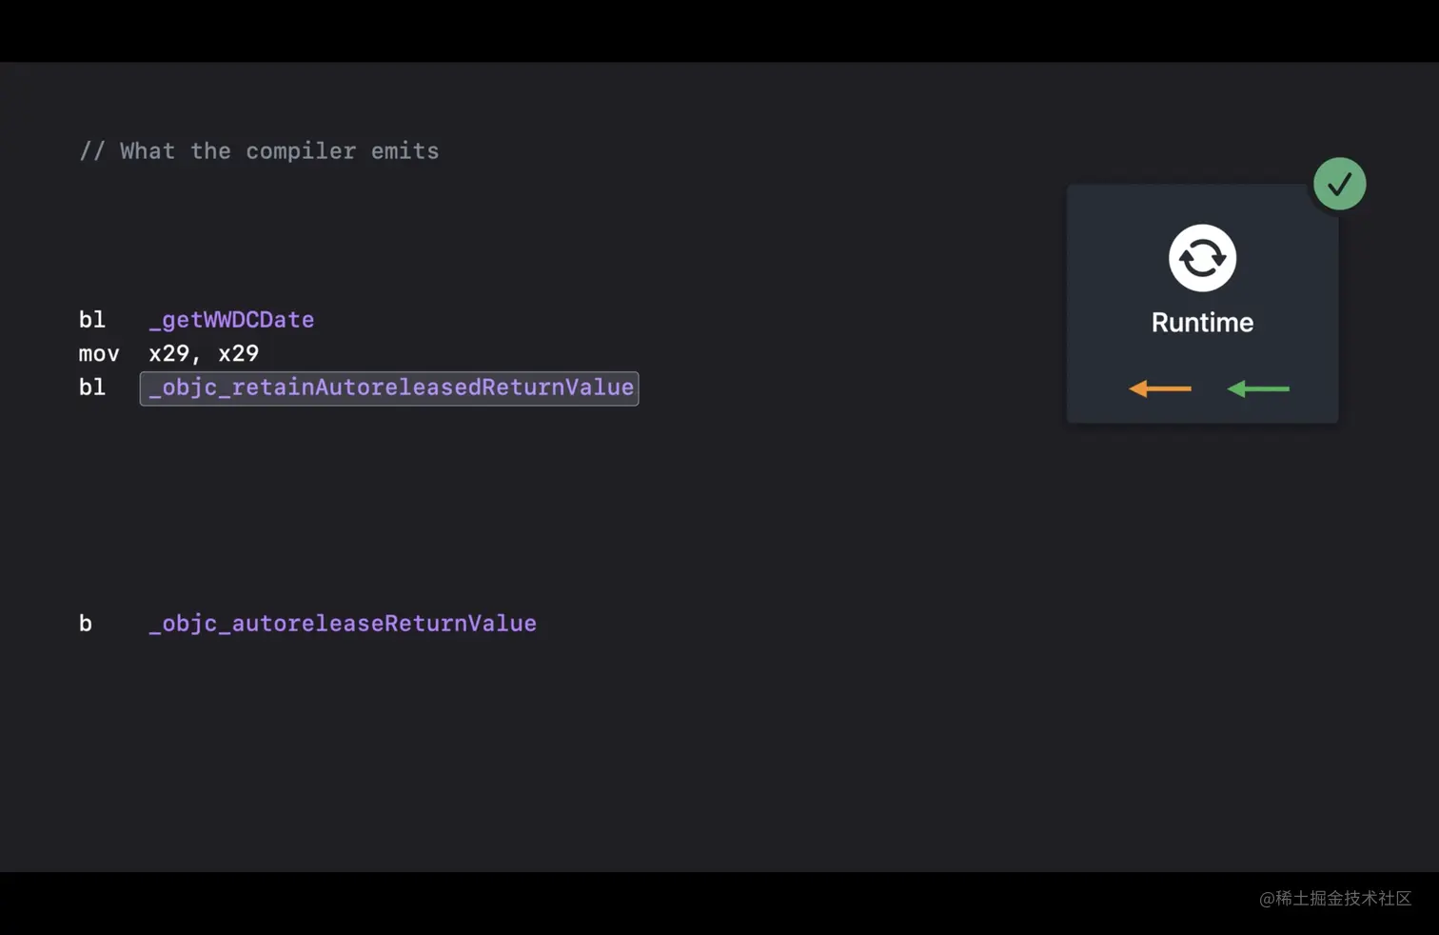Image resolution: width=1439 pixels, height=935 pixels.
Task: Click the second x29 register operand
Action: pyautogui.click(x=239, y=354)
